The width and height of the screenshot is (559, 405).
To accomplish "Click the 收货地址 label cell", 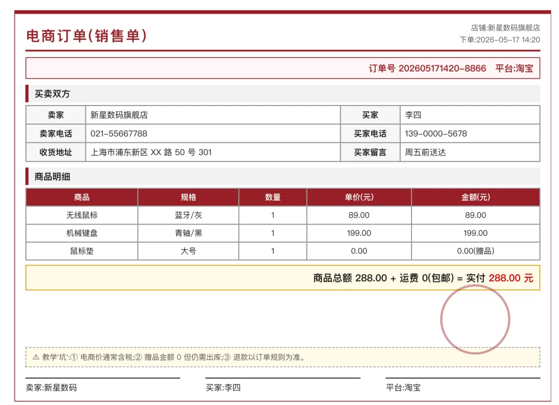I will point(56,152).
